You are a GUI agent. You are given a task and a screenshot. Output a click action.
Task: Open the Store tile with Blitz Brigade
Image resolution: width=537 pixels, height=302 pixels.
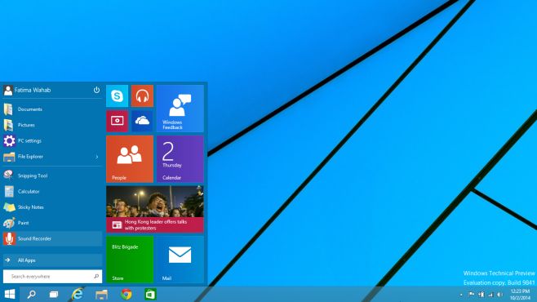[130, 260]
